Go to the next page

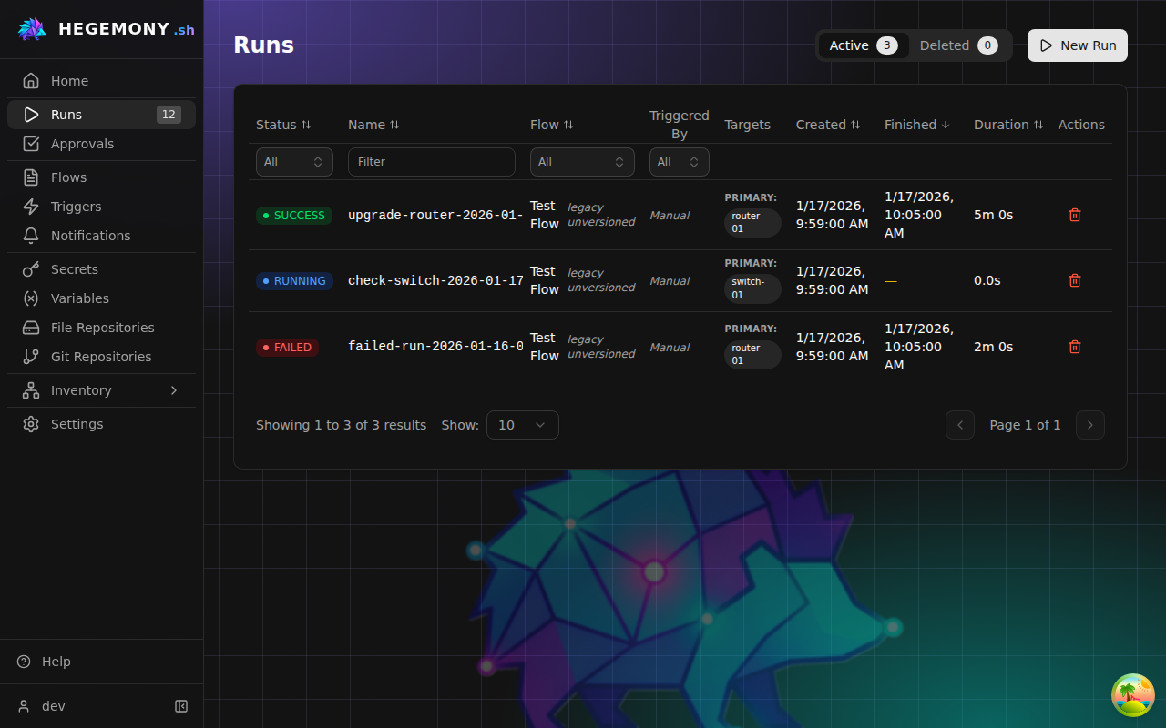click(1090, 425)
